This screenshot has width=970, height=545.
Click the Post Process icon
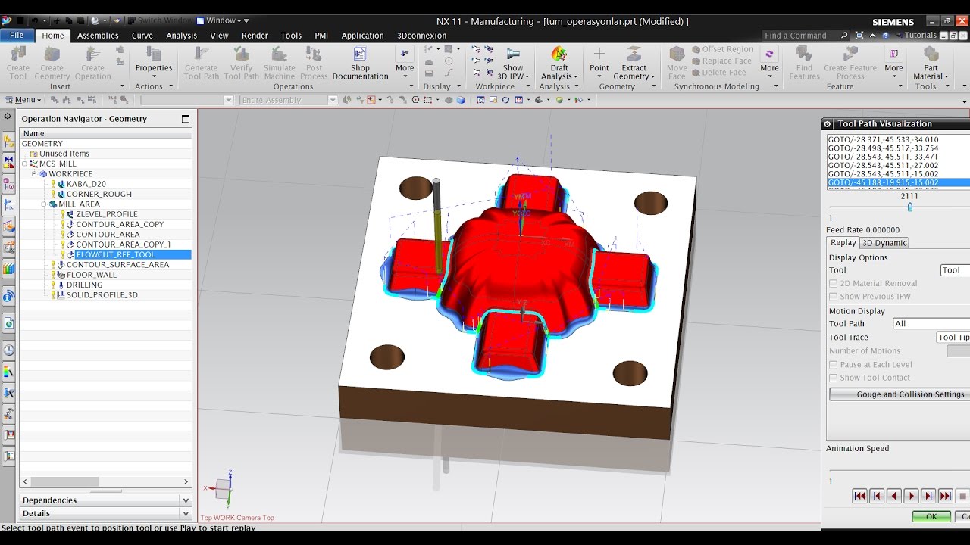pyautogui.click(x=314, y=54)
